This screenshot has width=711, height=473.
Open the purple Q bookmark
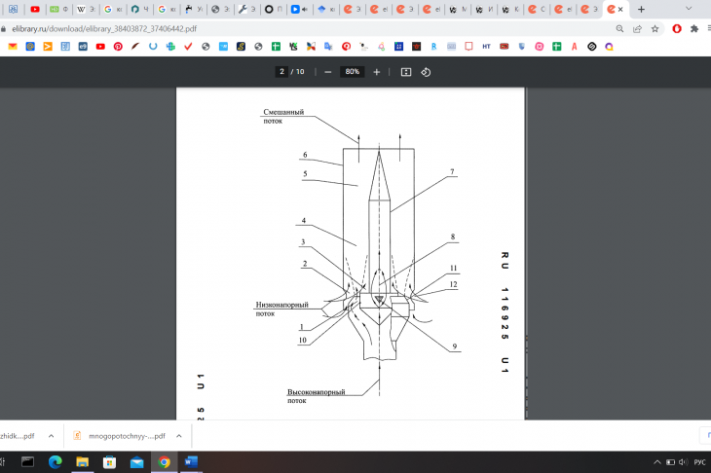tap(609, 46)
